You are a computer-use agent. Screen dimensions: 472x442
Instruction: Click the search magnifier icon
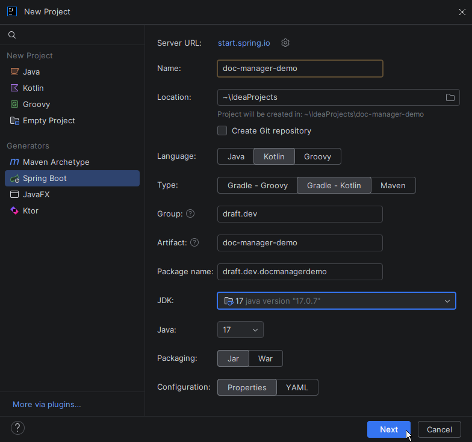(12, 35)
